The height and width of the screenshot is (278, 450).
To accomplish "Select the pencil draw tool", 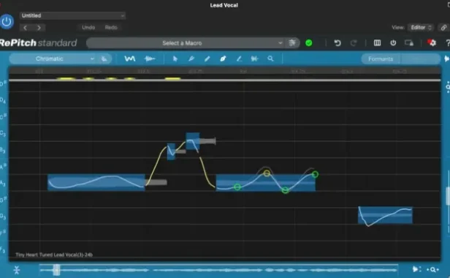I will (x=207, y=59).
